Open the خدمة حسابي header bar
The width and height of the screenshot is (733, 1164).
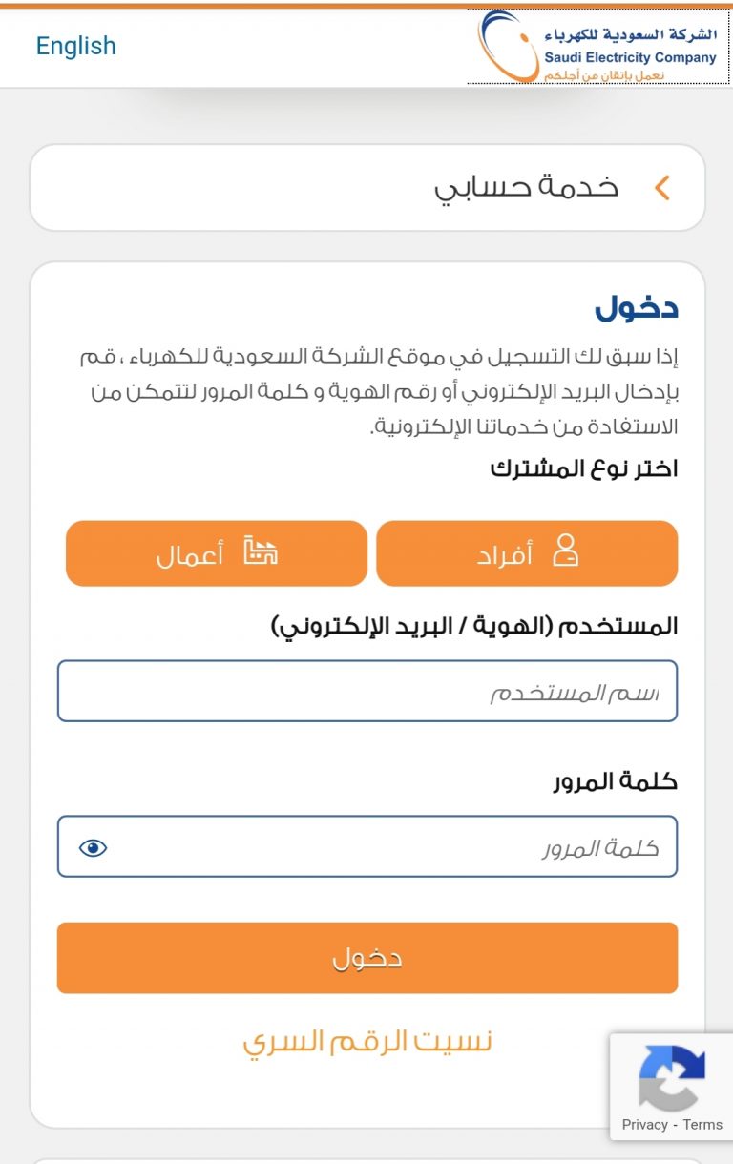[x=367, y=188]
